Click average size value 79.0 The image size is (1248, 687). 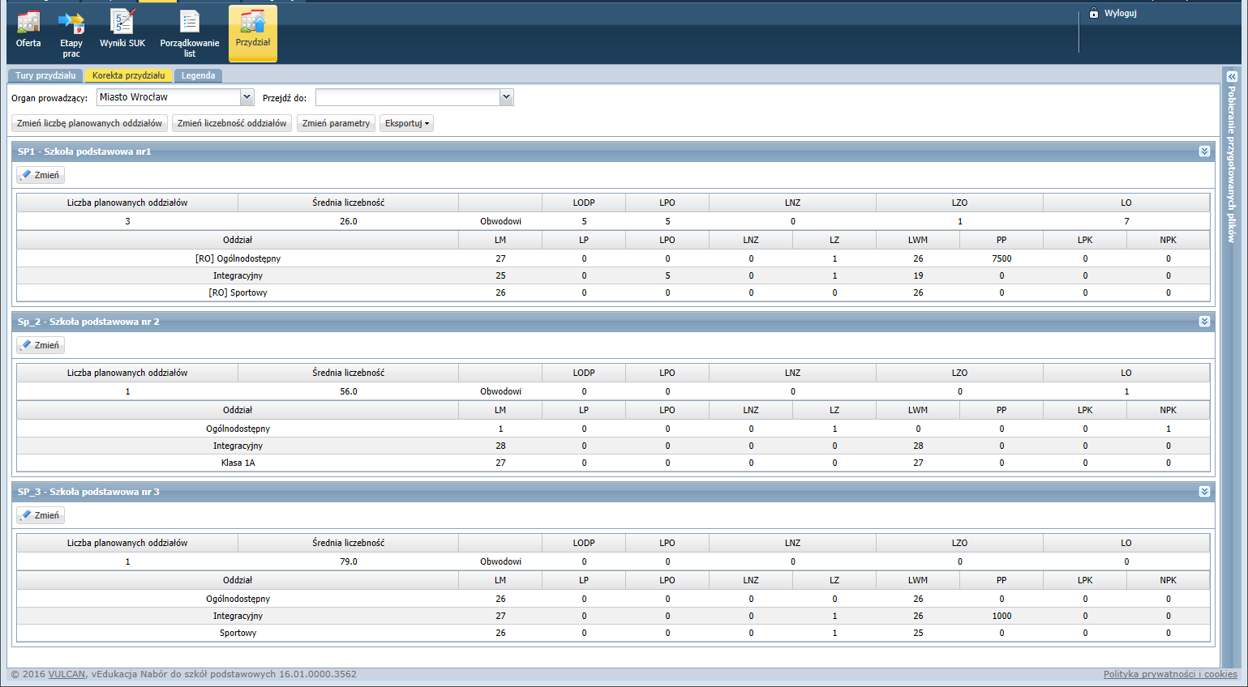tap(349, 561)
